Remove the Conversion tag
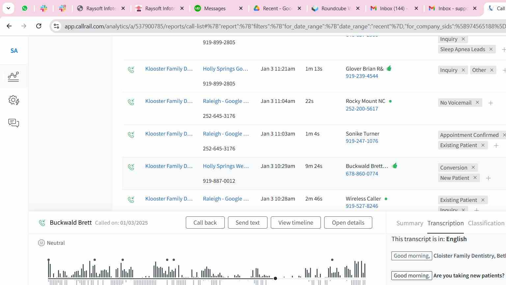Screen dimensions: 506x285 tap(473, 168)
